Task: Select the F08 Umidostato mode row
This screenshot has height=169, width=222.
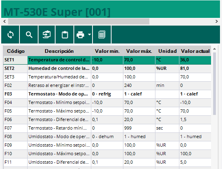Action: tap(107, 136)
